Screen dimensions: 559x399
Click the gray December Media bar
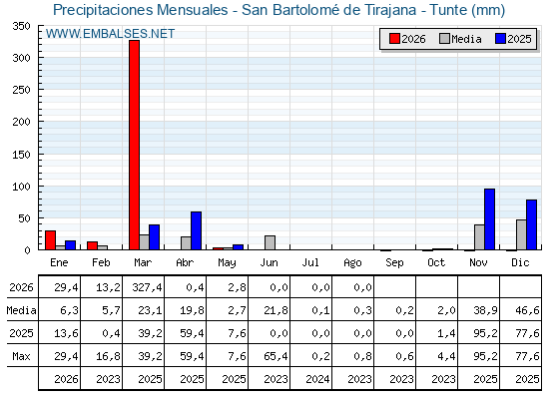(x=521, y=234)
